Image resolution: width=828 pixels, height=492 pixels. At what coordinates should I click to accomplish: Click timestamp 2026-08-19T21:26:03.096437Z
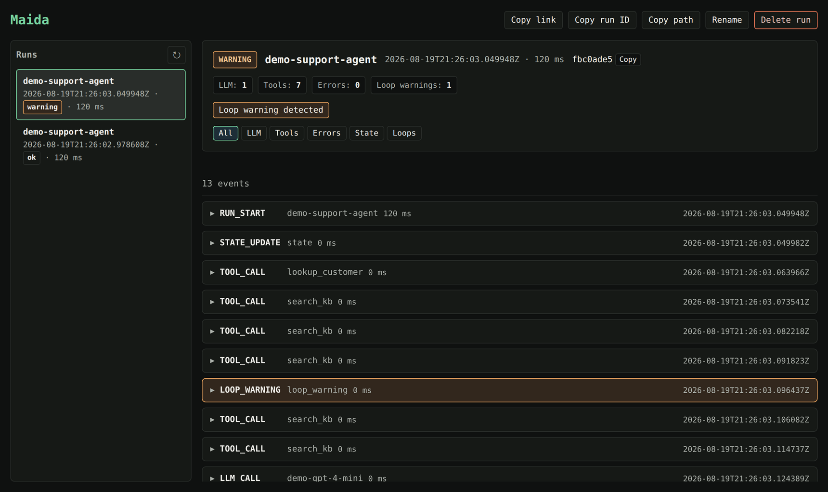[746, 390]
